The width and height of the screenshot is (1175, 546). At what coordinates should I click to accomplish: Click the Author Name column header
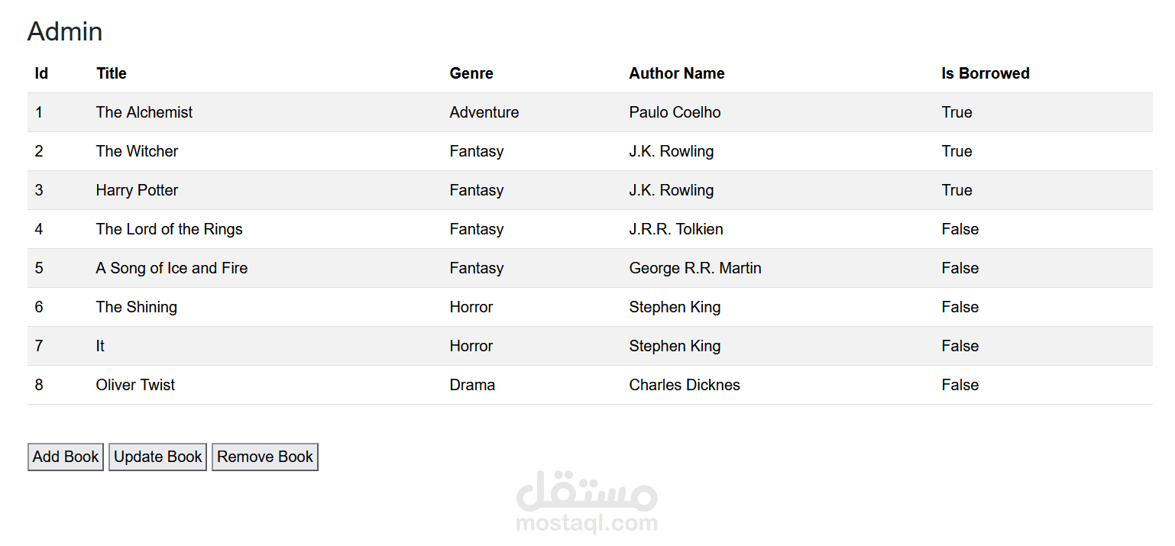coord(677,73)
